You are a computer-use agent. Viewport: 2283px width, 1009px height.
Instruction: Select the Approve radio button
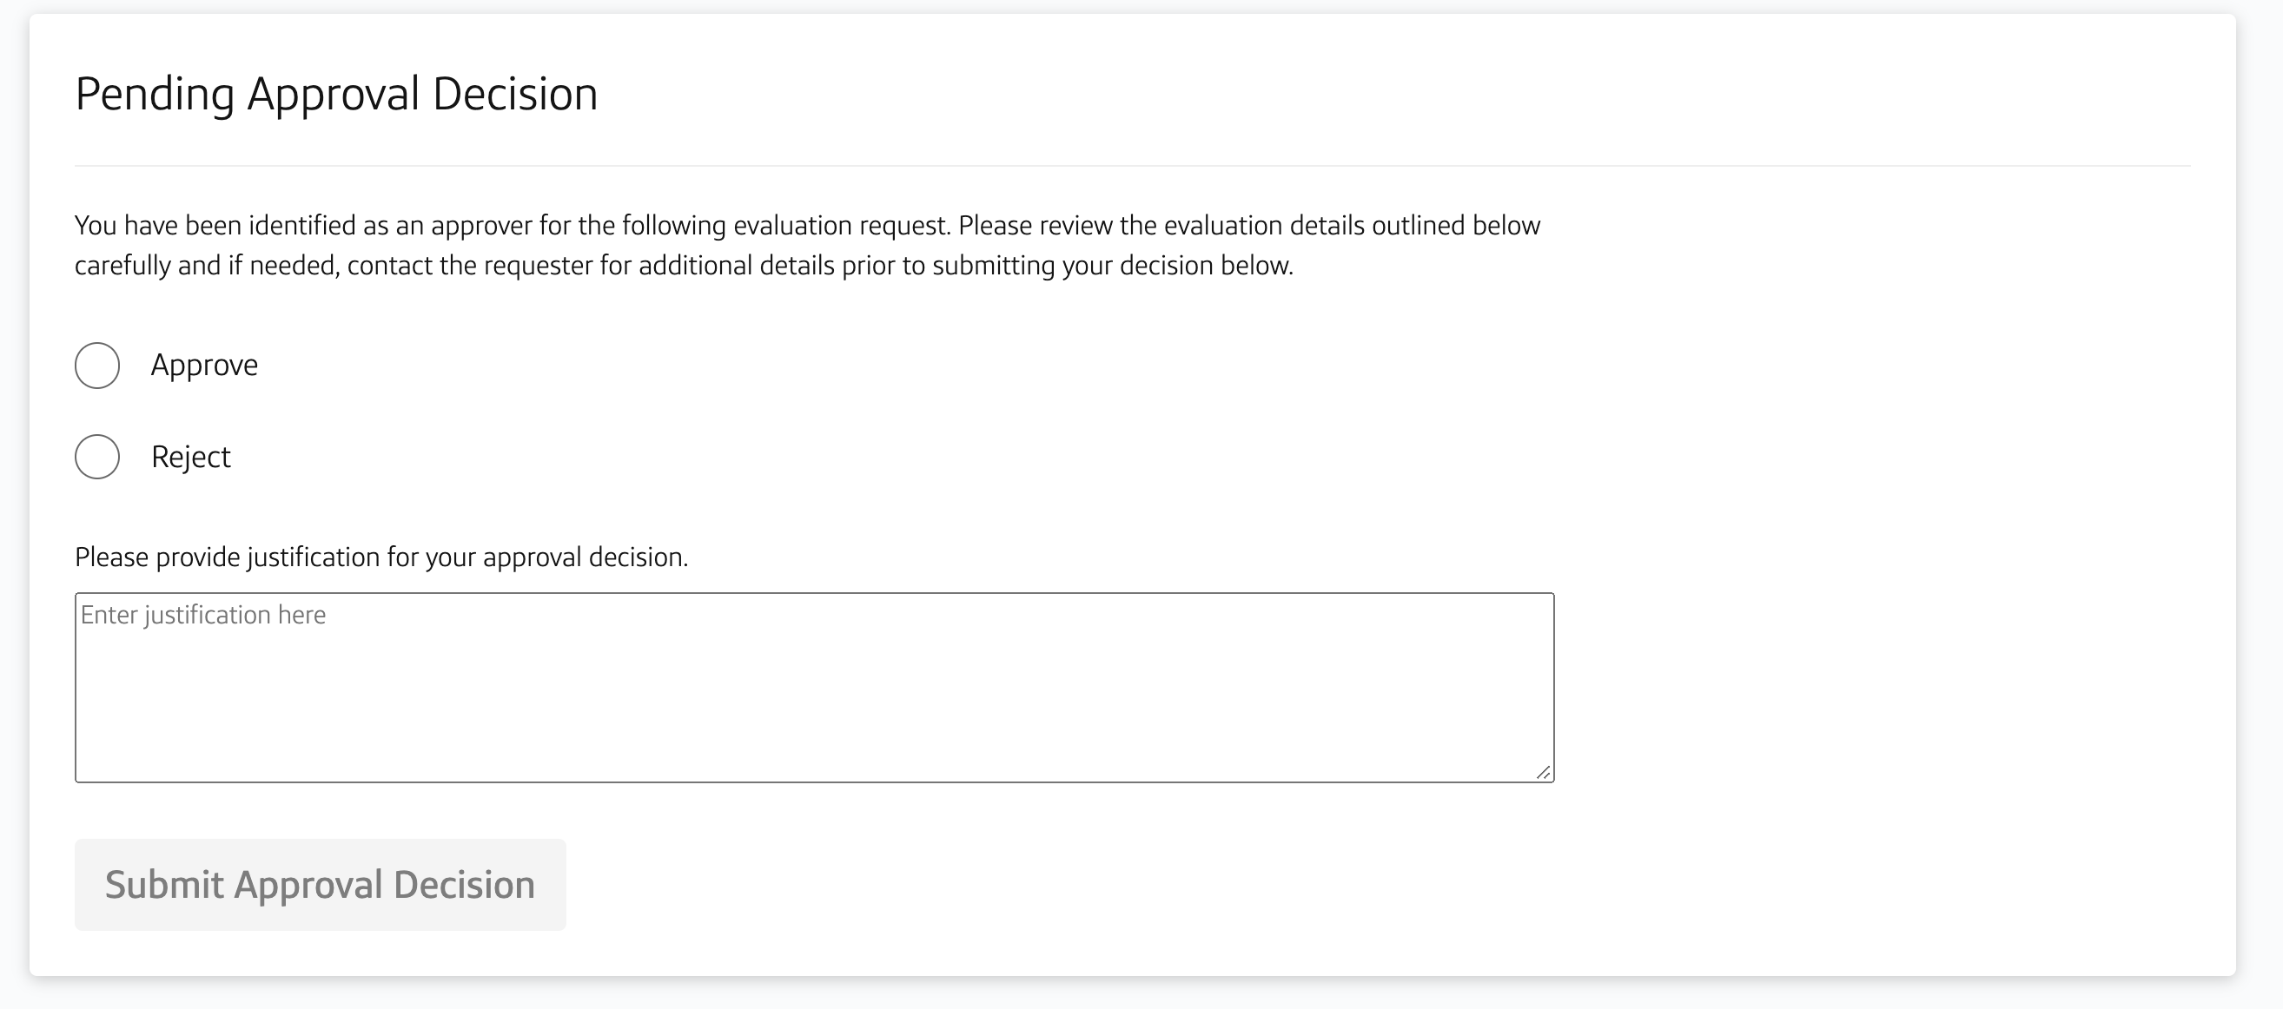[97, 365]
